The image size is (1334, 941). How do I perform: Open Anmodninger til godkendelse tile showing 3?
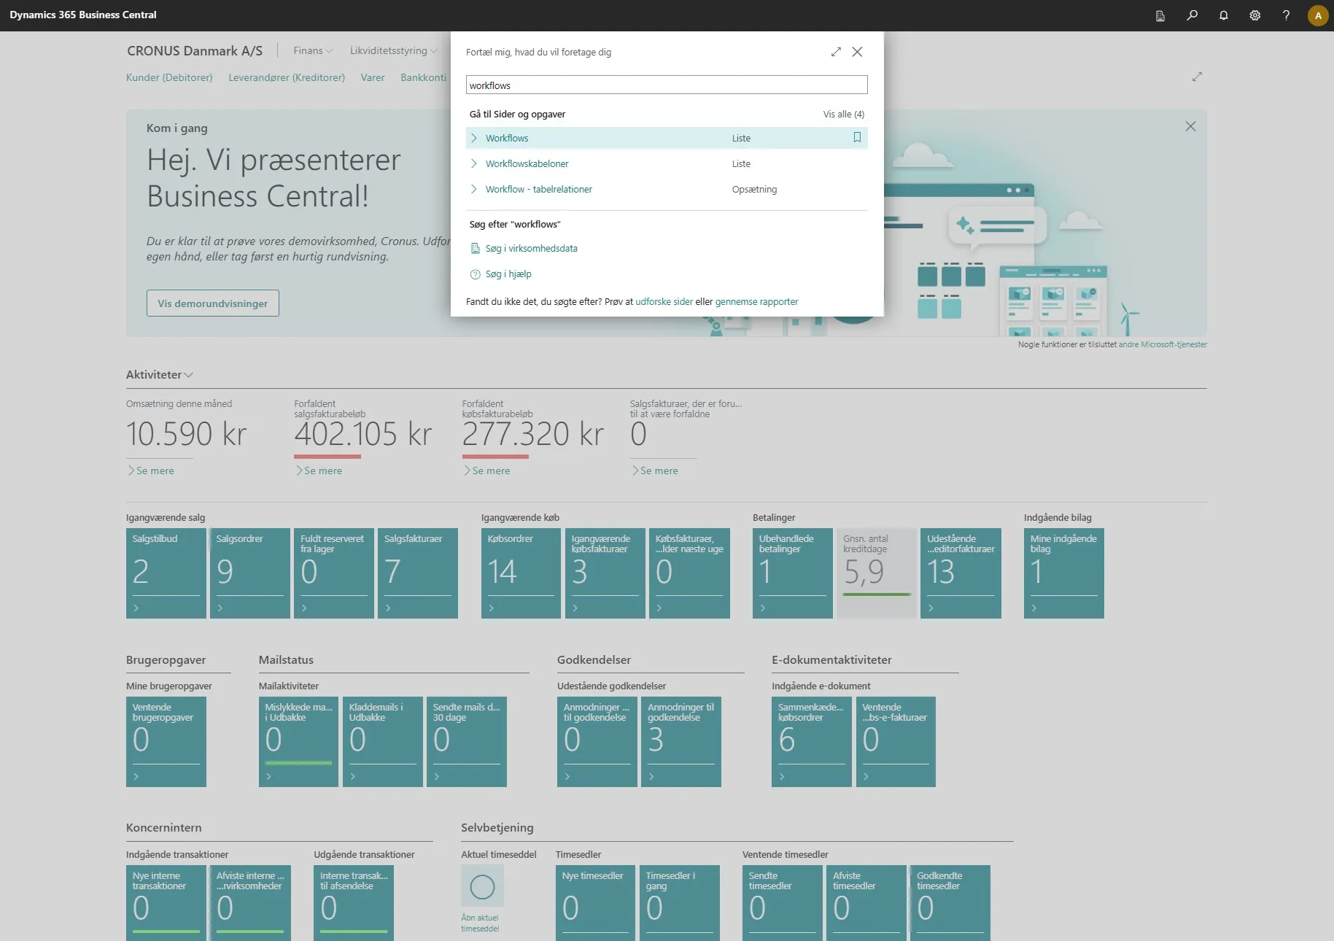point(681,742)
